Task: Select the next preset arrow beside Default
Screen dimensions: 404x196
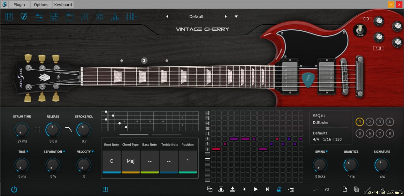Action: (226, 17)
